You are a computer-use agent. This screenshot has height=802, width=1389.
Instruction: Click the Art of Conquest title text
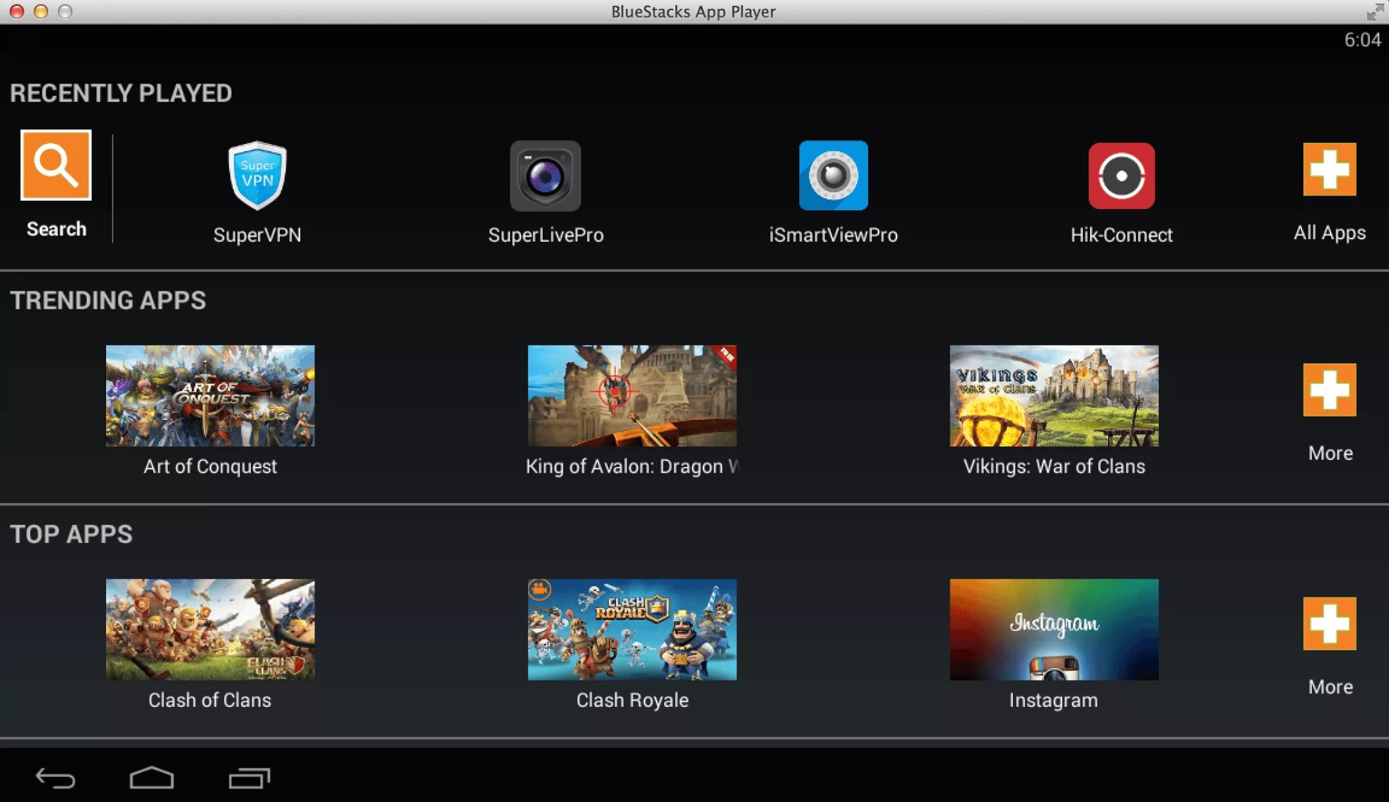210,466
